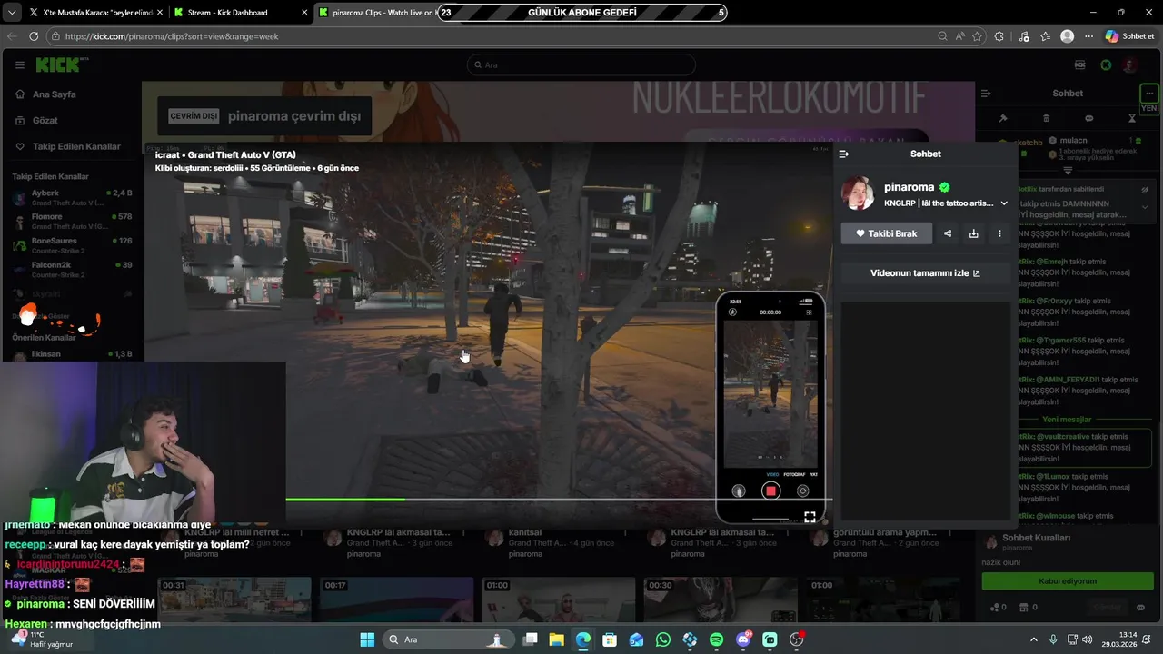
Task: Click Videonun tamamını izle button
Action: click(x=925, y=273)
